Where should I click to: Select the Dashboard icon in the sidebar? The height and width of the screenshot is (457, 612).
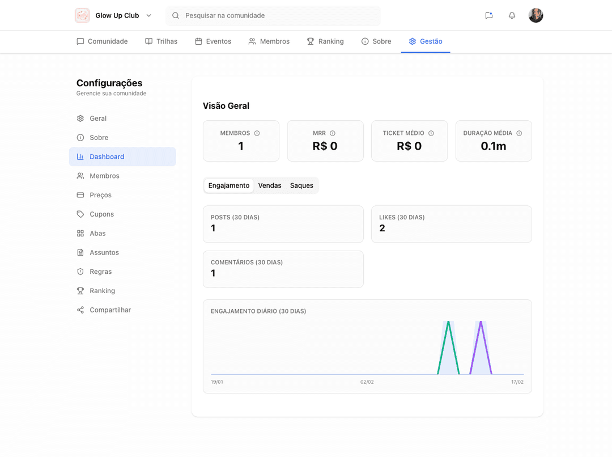pyautogui.click(x=80, y=156)
